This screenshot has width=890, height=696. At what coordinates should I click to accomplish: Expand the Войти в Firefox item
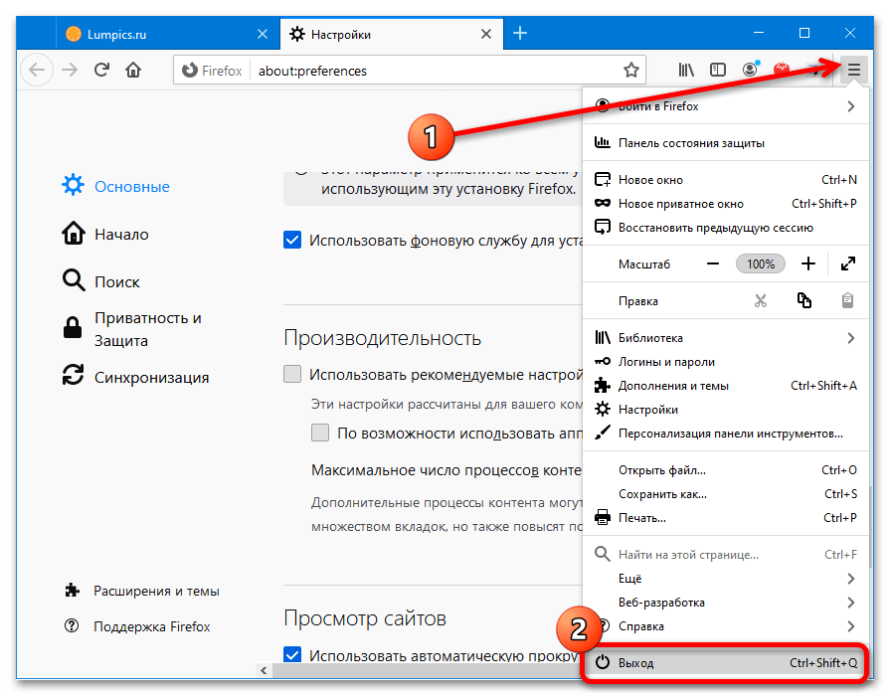726,106
